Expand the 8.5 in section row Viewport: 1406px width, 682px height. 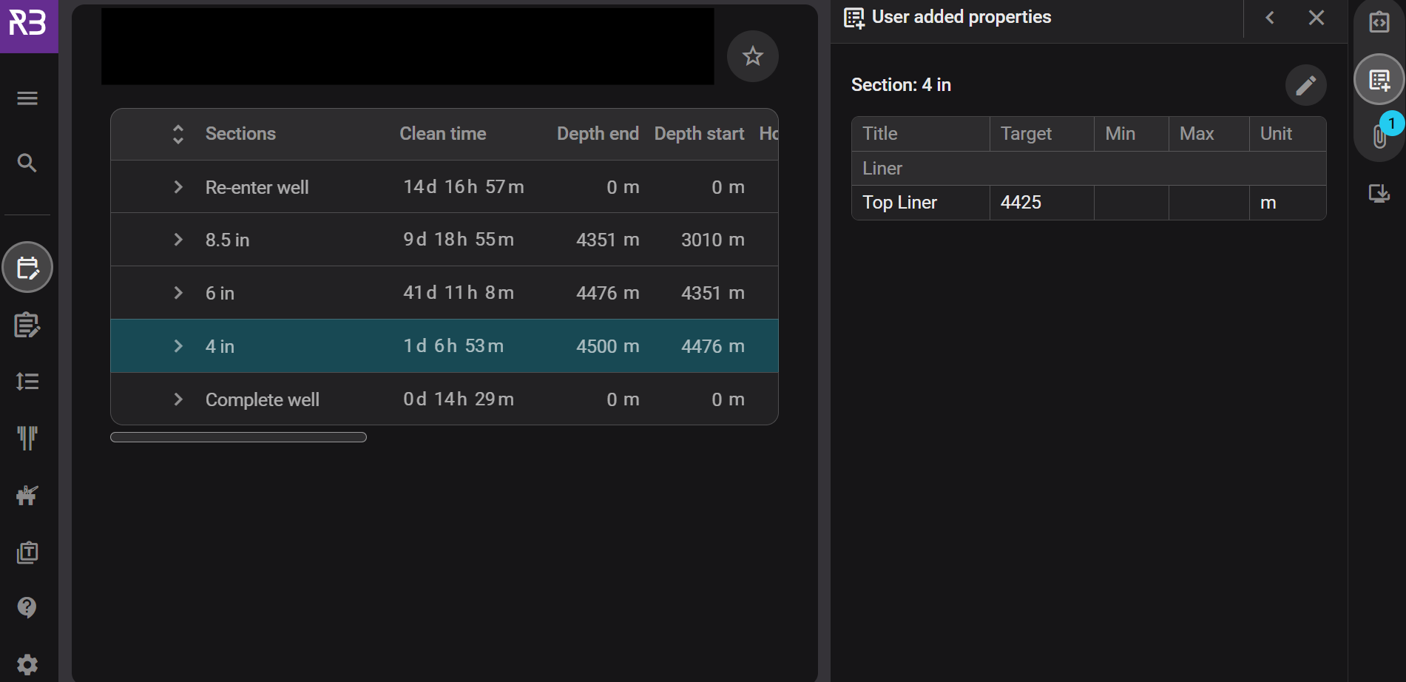[178, 240]
